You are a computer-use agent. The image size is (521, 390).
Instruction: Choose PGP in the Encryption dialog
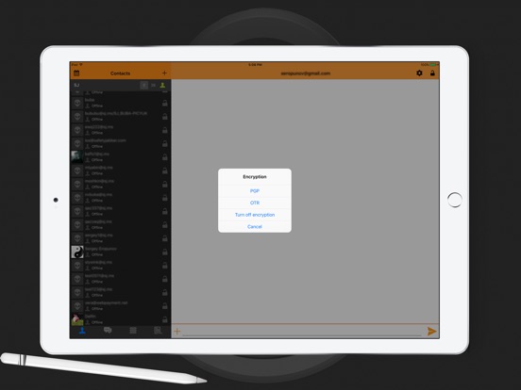click(x=255, y=191)
